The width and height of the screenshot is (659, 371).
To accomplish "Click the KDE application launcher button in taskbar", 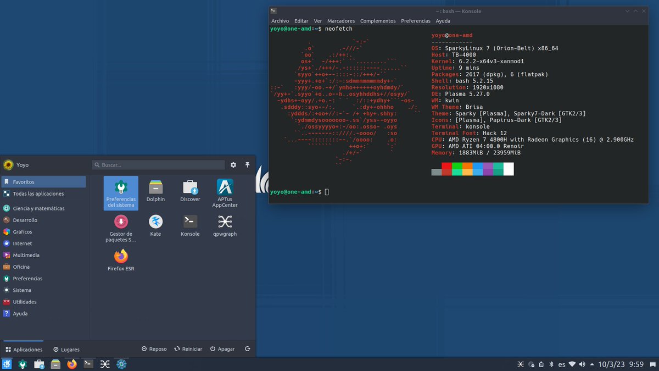I will (7, 364).
